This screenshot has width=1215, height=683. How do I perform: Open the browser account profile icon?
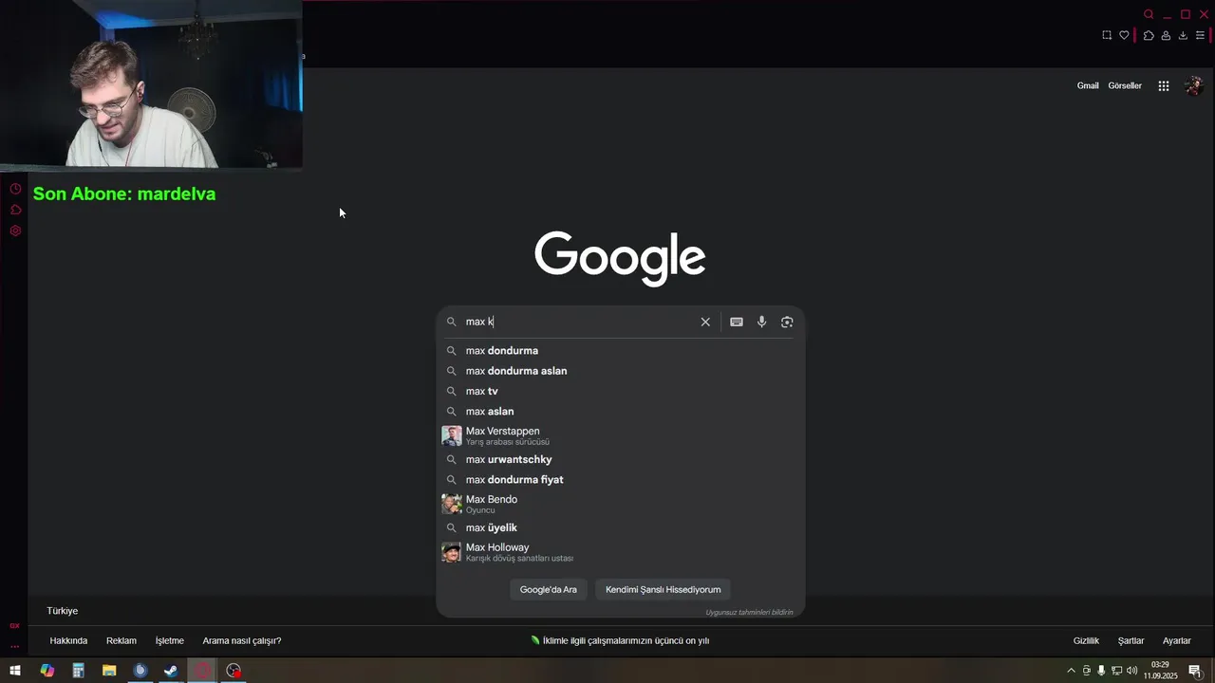(x=1166, y=35)
